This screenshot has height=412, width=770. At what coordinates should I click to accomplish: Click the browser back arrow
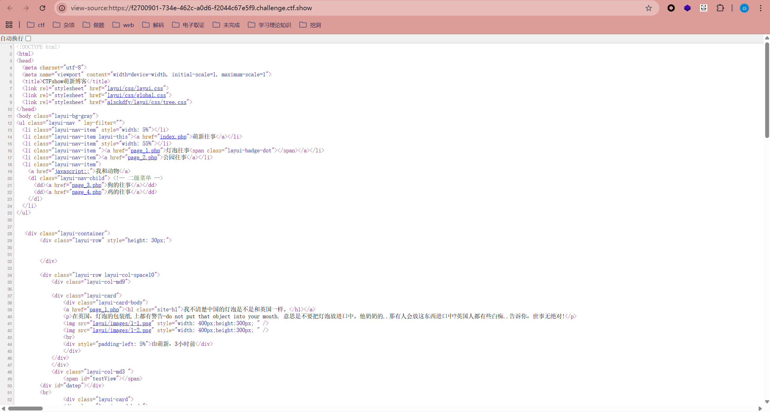click(10, 8)
